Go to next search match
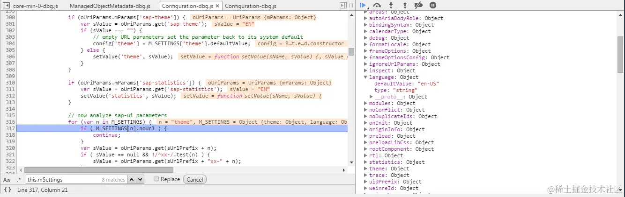The height and width of the screenshot is (197, 625). (140, 179)
